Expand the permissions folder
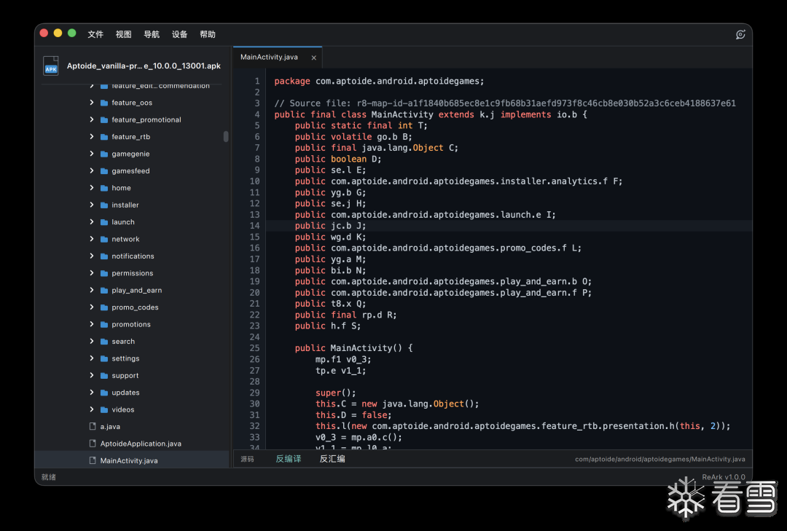 coord(91,273)
